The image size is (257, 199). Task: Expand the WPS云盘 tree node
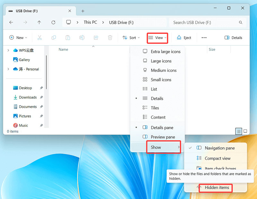tap(8, 50)
